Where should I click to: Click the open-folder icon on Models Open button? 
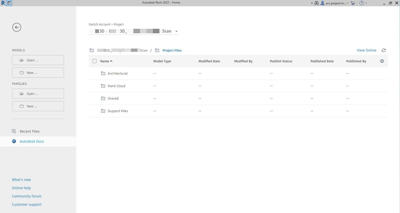tap(22, 60)
